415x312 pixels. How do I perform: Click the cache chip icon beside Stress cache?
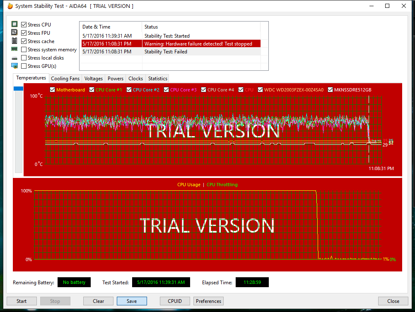coord(14,41)
